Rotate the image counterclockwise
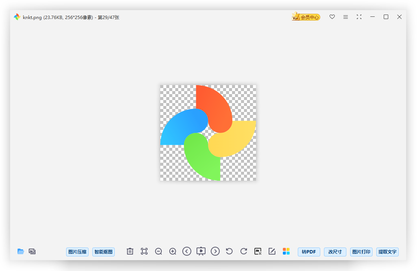 click(229, 252)
